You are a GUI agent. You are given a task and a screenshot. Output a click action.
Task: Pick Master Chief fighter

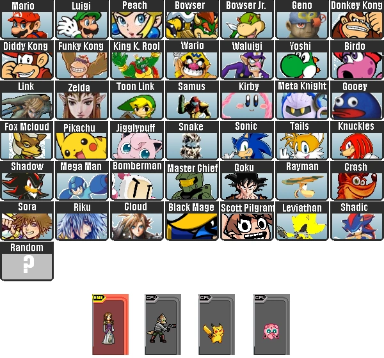(x=192, y=180)
